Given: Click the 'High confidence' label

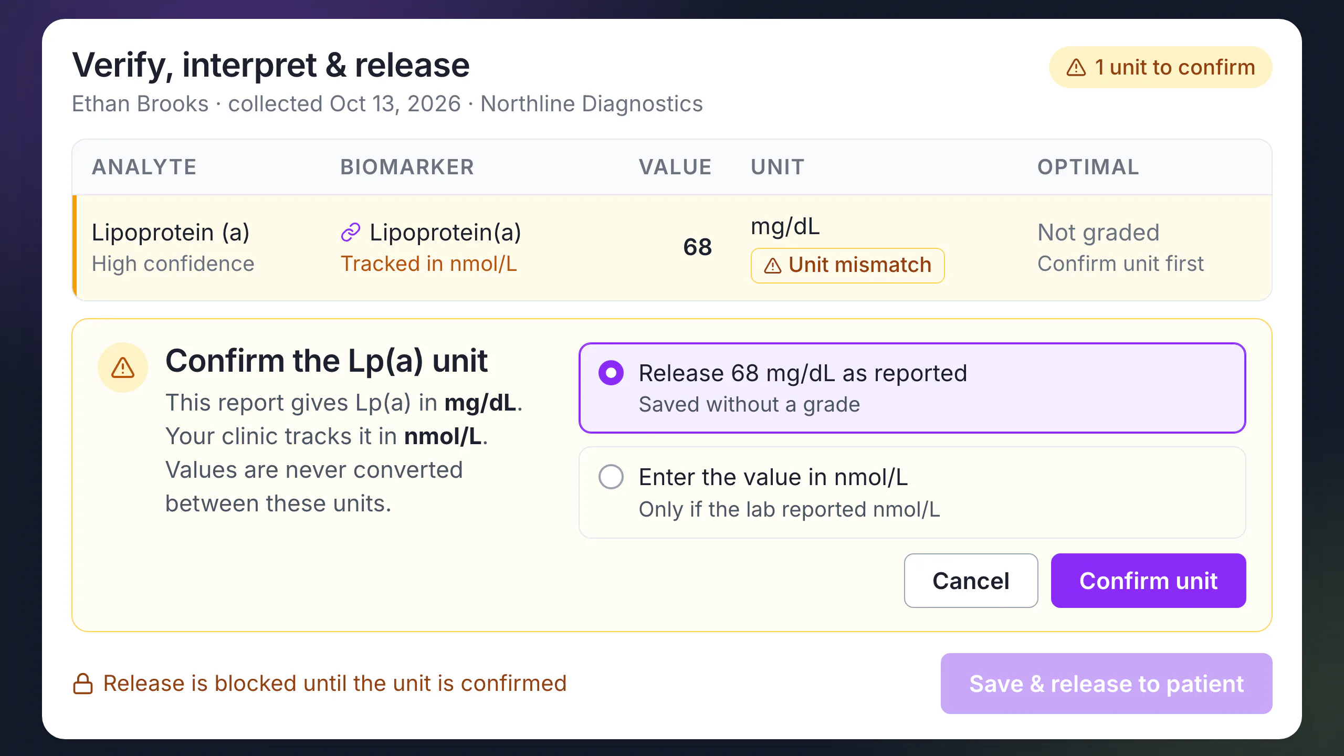Looking at the screenshot, I should click(x=173, y=264).
